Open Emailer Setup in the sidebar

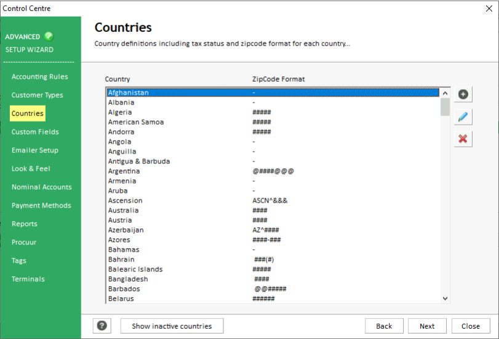point(35,150)
